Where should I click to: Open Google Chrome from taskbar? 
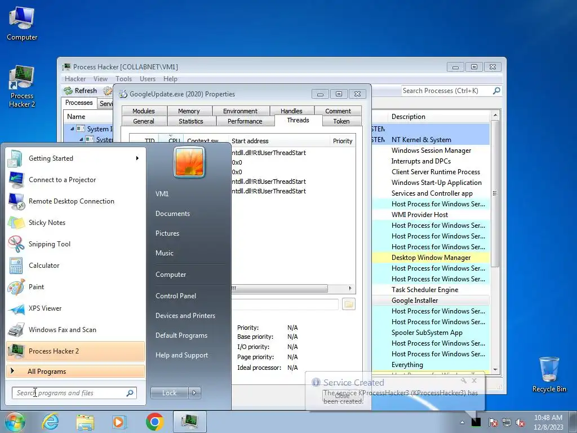(154, 422)
